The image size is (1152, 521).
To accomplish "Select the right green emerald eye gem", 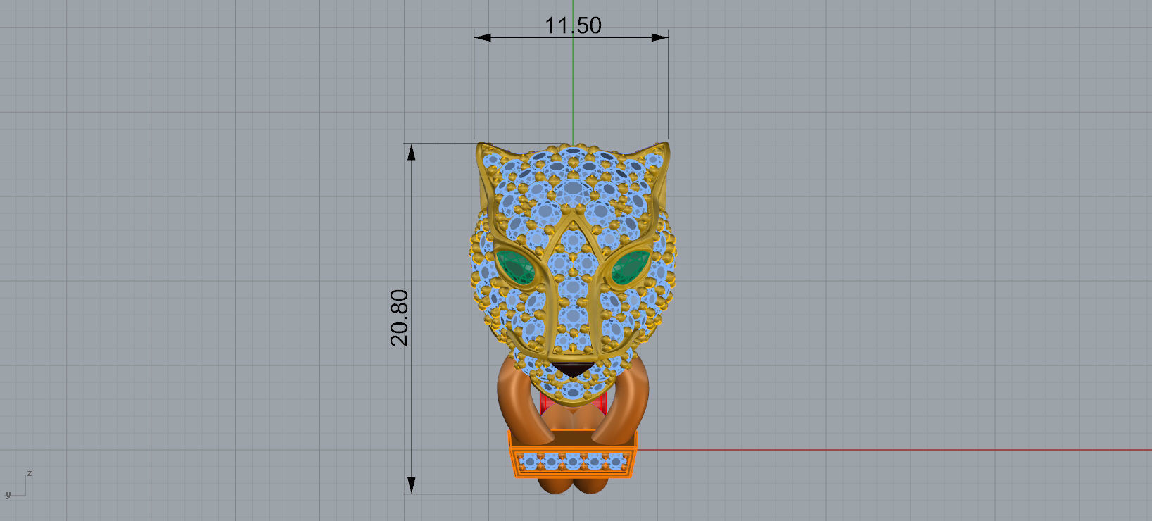I will click(x=629, y=268).
